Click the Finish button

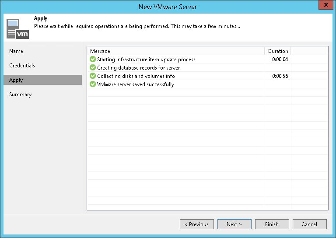pyautogui.click(x=272, y=224)
